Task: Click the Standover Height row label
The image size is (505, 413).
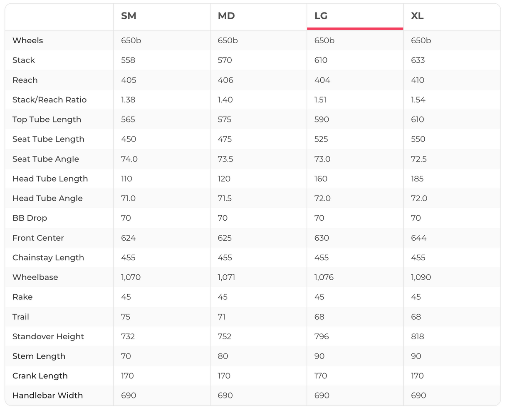Action: (x=48, y=336)
